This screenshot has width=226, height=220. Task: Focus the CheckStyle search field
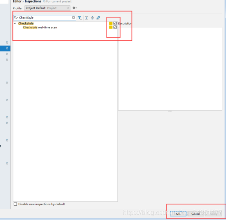point(45,18)
